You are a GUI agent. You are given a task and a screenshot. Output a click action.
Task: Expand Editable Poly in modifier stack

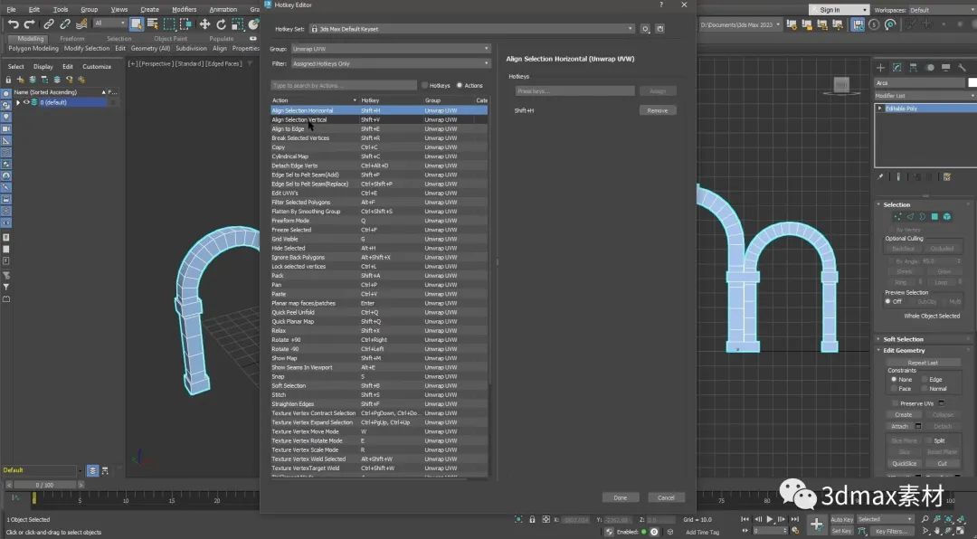point(880,109)
